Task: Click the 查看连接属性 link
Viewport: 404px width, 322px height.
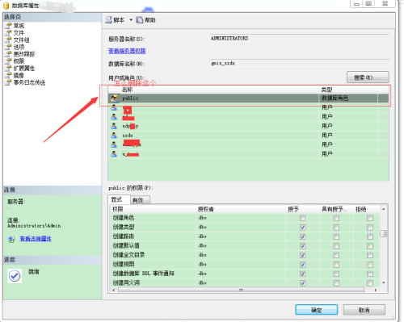Action: pos(36,239)
